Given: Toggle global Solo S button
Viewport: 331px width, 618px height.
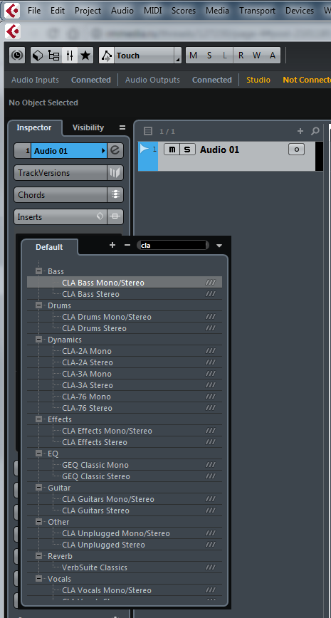Looking at the screenshot, I should [x=209, y=56].
